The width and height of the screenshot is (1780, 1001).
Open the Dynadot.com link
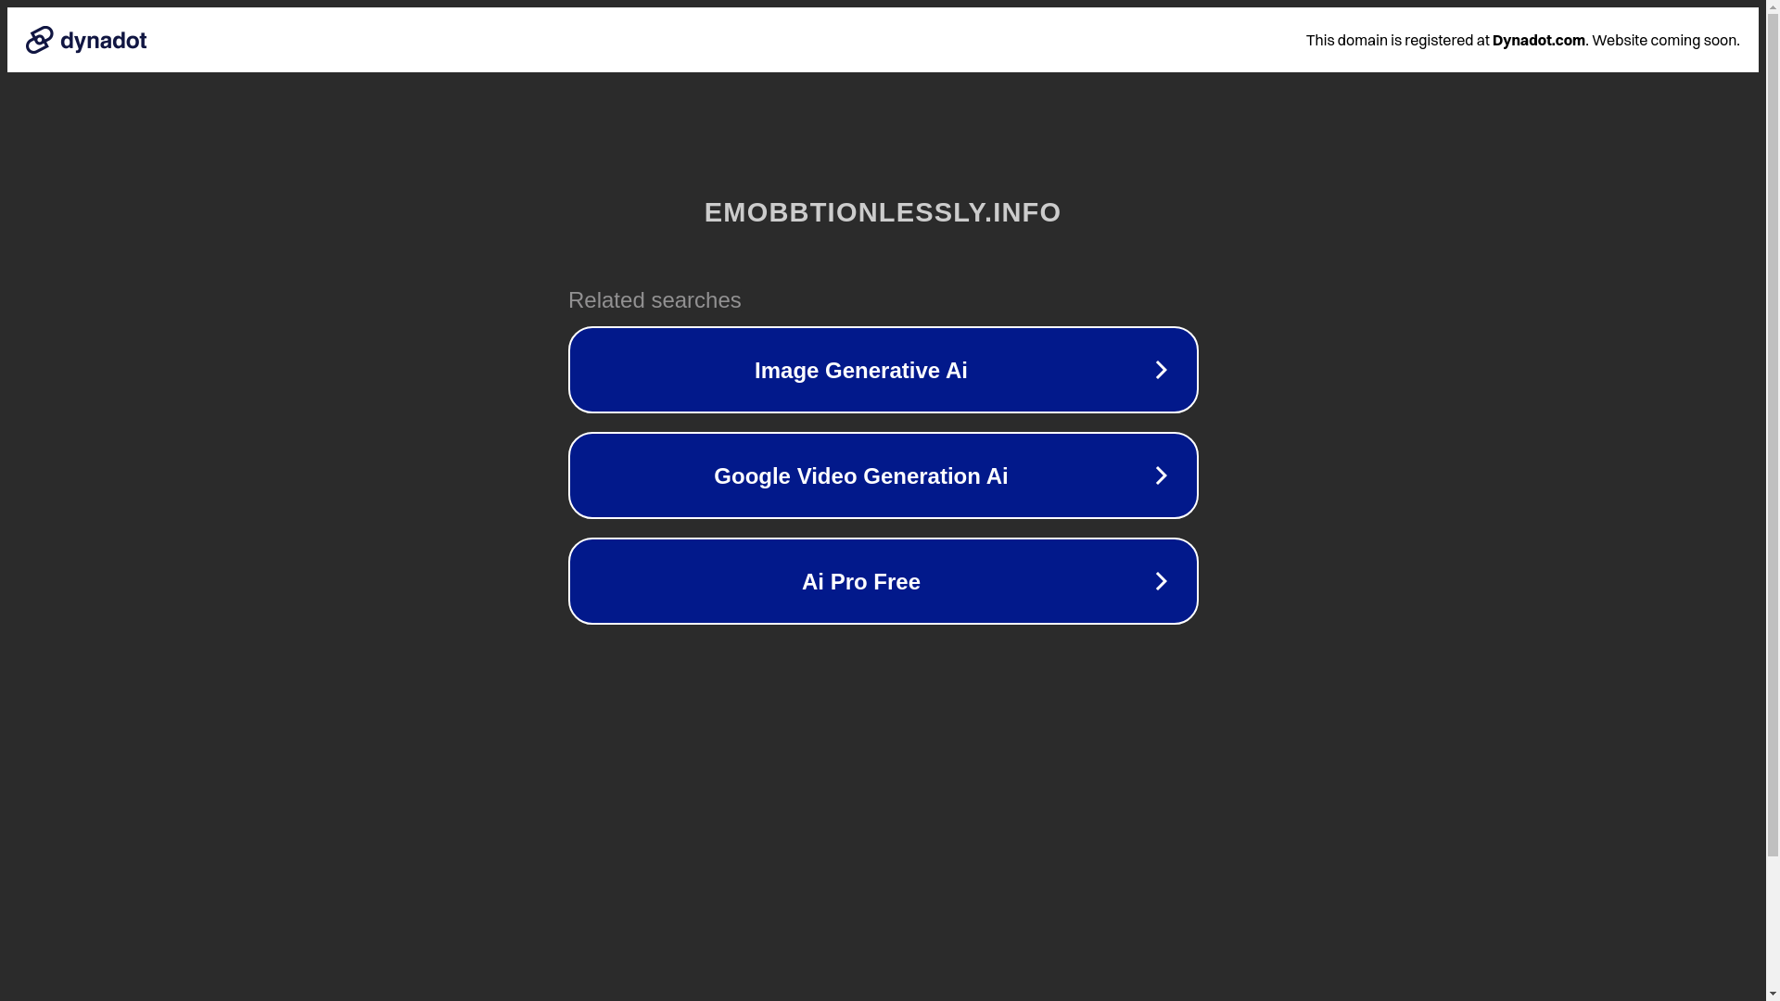[x=1538, y=40]
